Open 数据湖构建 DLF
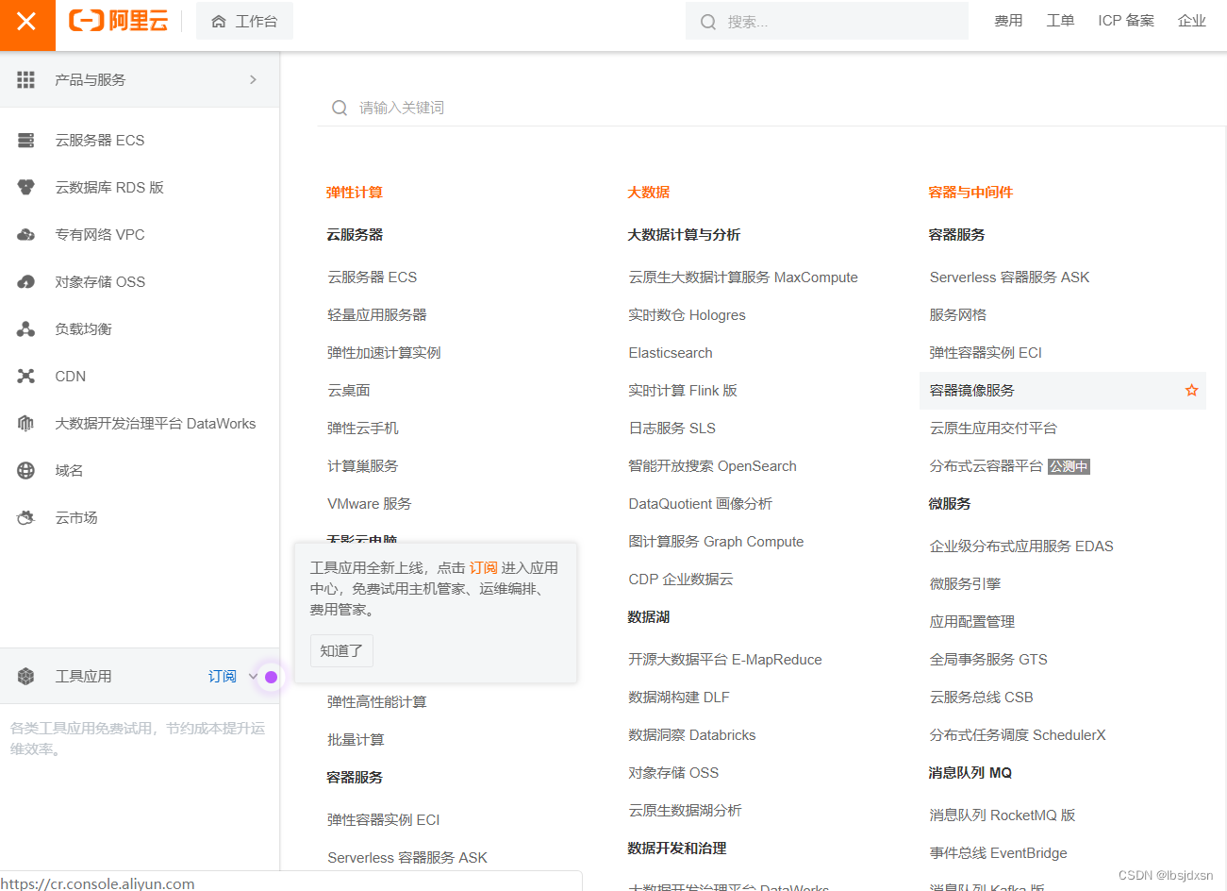 [x=679, y=698]
